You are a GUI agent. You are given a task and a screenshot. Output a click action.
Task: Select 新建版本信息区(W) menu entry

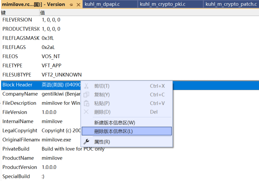click(x=127, y=123)
